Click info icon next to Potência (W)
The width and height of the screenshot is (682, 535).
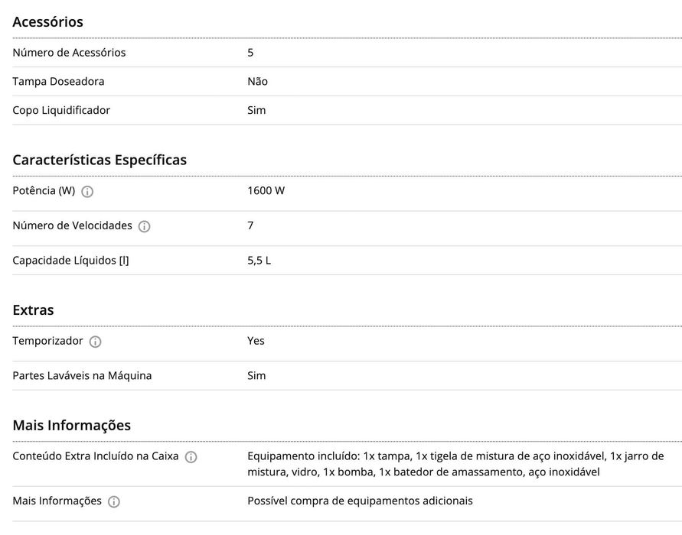87,192
